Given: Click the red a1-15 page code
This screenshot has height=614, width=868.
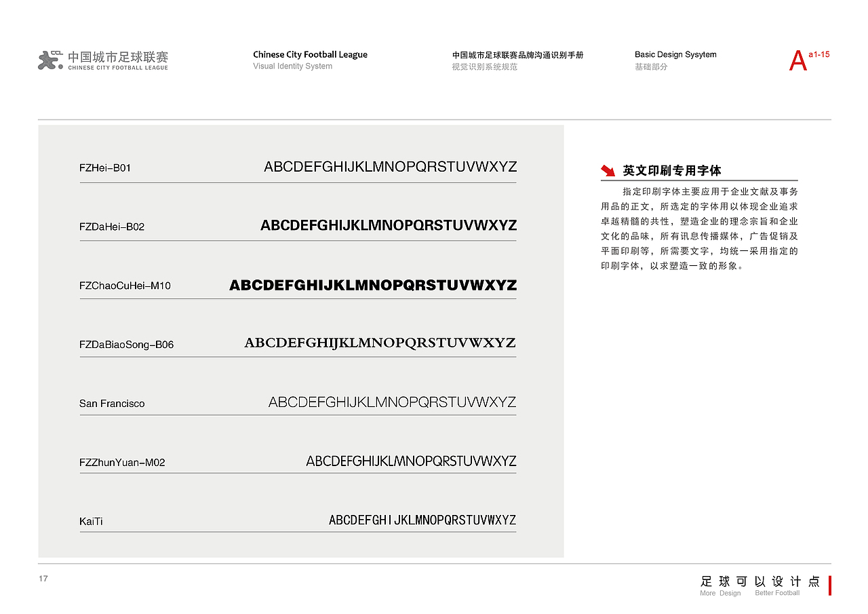Looking at the screenshot, I should [x=819, y=56].
